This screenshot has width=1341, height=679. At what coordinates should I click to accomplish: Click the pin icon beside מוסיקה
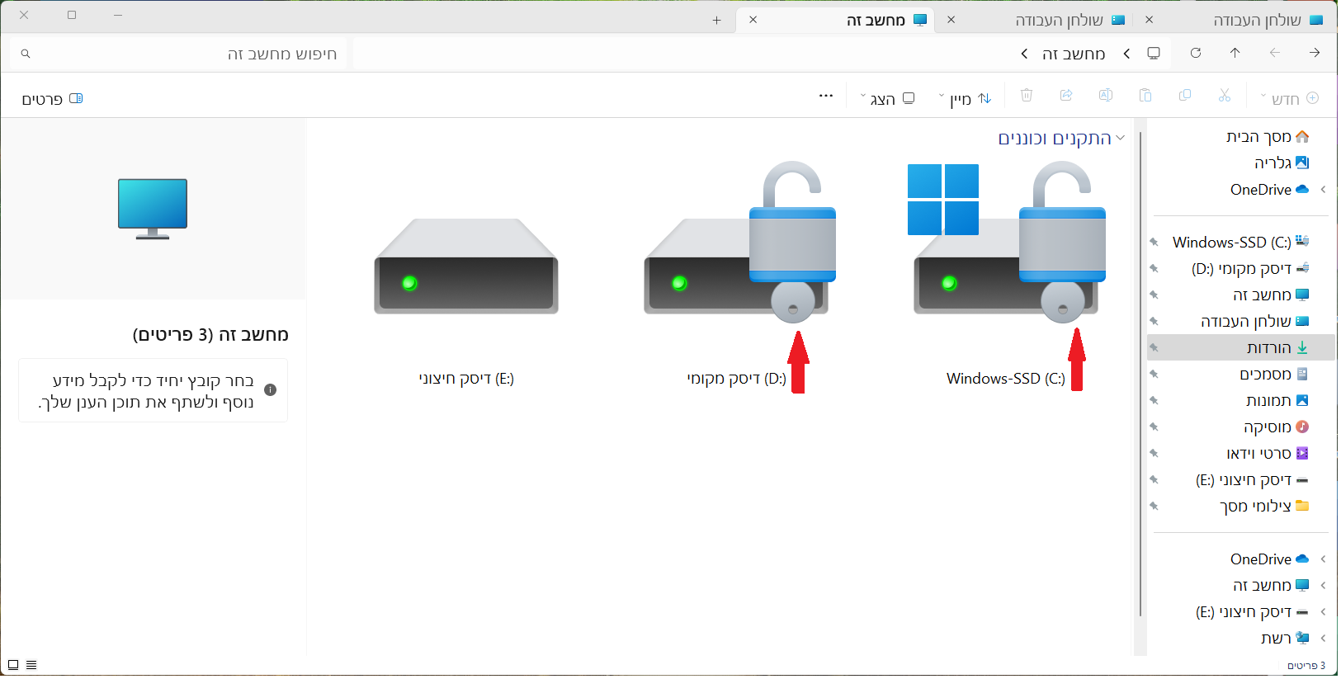coord(1154,427)
